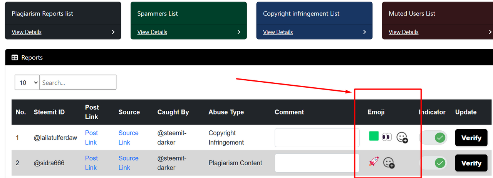Click the Spammers List card chevron arrow

click(239, 32)
